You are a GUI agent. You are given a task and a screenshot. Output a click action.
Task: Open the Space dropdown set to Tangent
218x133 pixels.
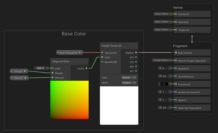coord(129,83)
